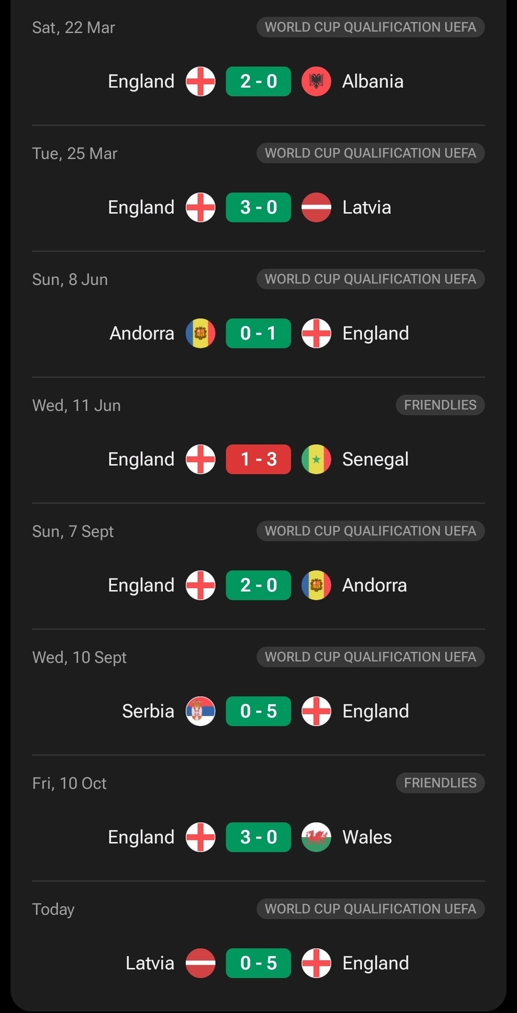Image resolution: width=517 pixels, height=1013 pixels.
Task: Click World Cup Qualification tag for Today
Action: (371, 909)
